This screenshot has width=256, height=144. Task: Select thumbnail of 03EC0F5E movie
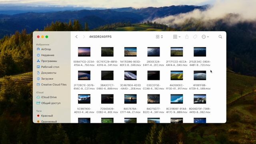(154, 75)
